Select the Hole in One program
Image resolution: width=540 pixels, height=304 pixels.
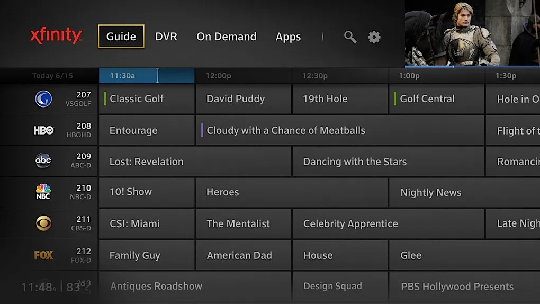[x=513, y=99]
